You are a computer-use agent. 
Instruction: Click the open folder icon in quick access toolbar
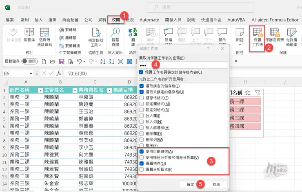coord(53,62)
